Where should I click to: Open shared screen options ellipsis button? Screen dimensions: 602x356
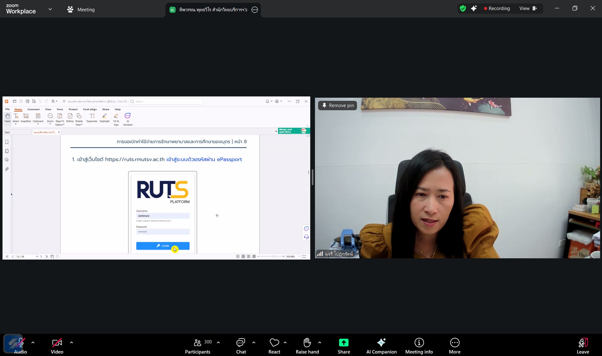pos(255,10)
